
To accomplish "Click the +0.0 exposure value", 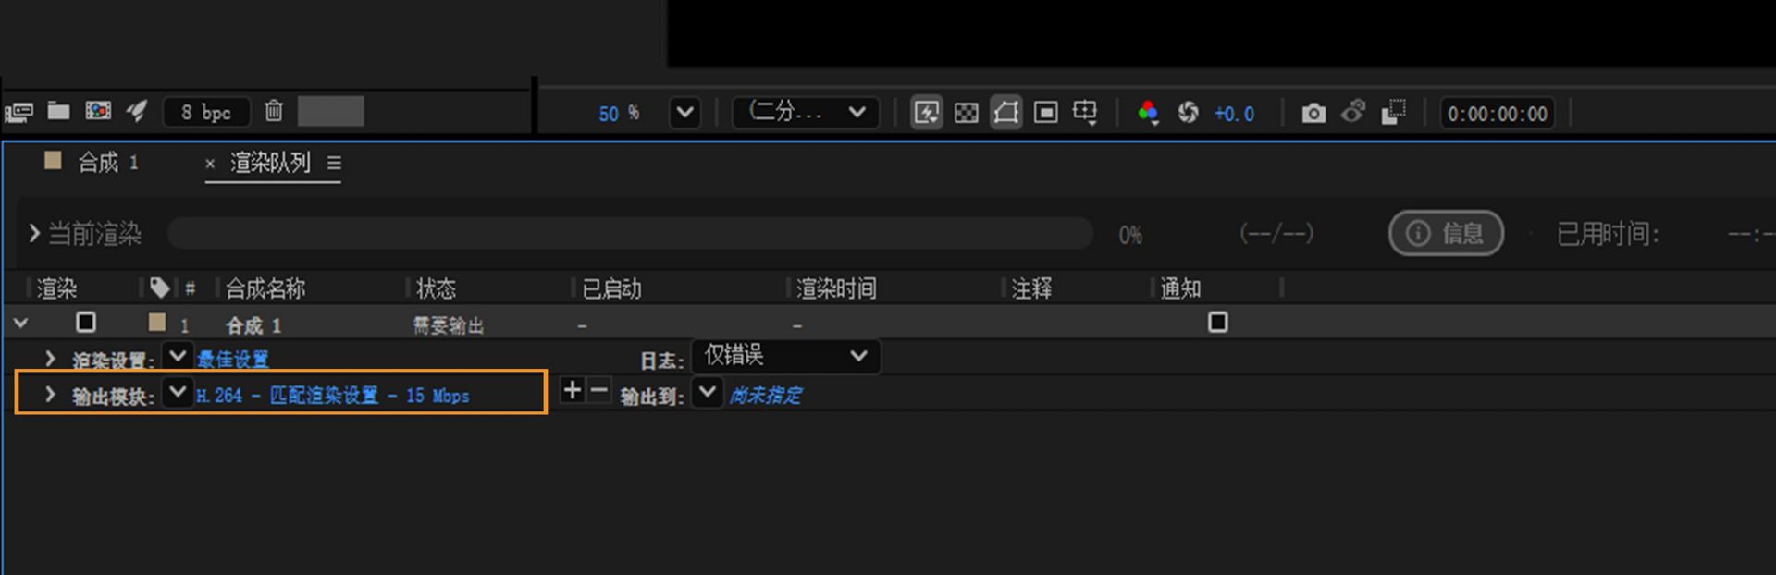I will click(1234, 114).
